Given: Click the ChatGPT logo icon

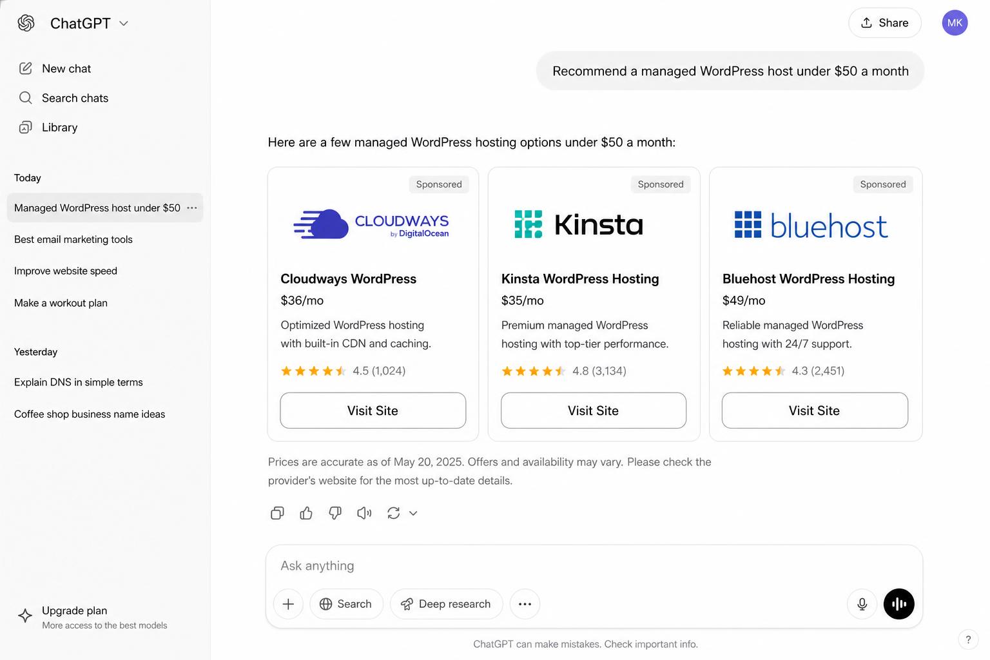Looking at the screenshot, I should tap(26, 23).
